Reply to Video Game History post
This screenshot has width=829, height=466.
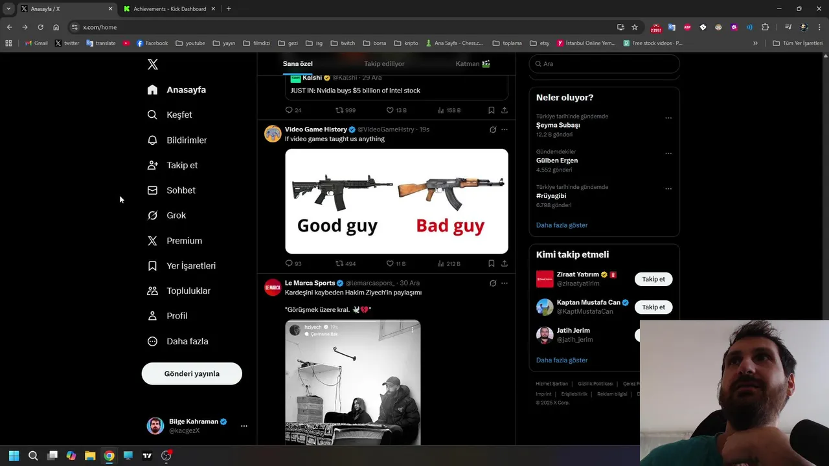click(x=293, y=263)
